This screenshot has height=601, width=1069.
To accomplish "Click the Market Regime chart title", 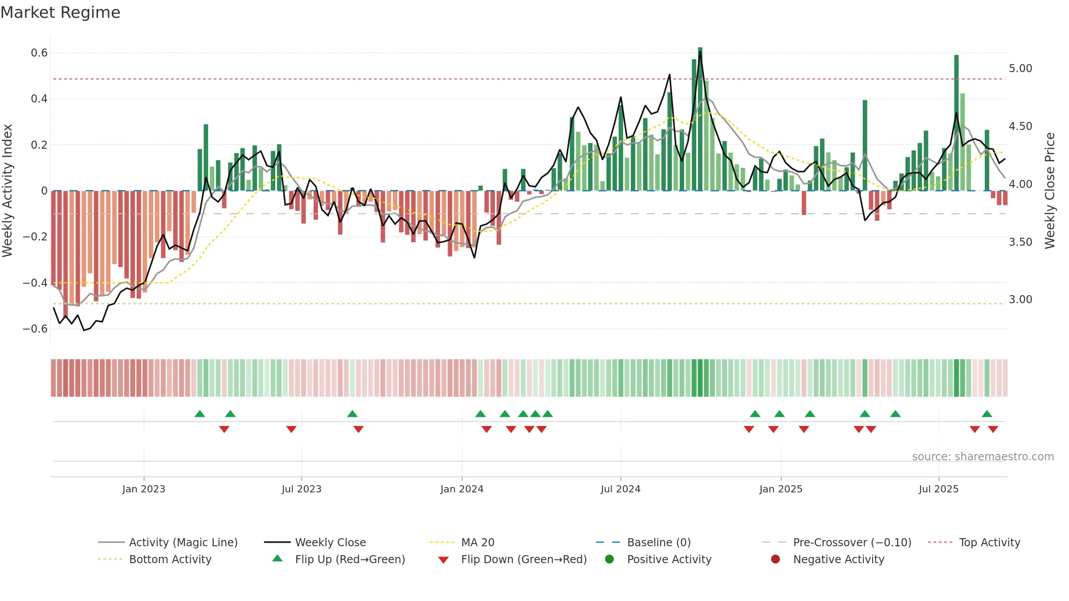I will (60, 12).
